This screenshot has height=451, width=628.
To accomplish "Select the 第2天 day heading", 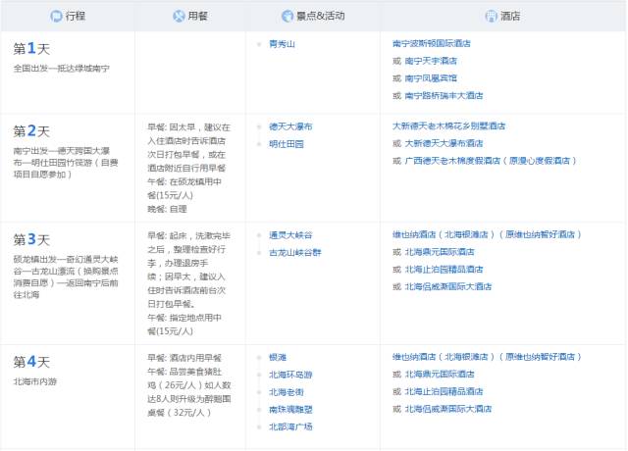I will point(31,131).
